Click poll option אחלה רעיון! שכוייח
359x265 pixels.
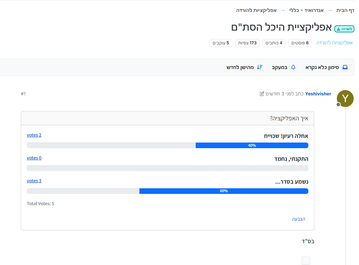286,136
